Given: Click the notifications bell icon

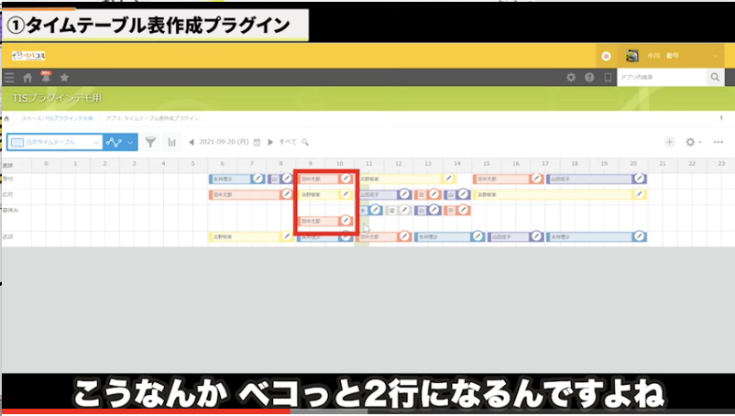Looking at the screenshot, I should pyautogui.click(x=45, y=78).
